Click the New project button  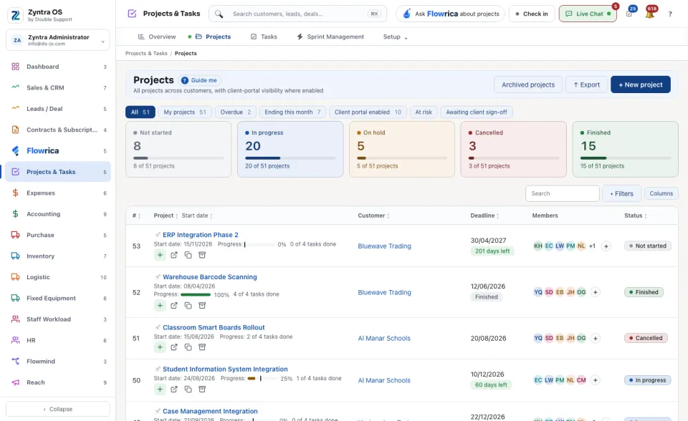coord(640,84)
